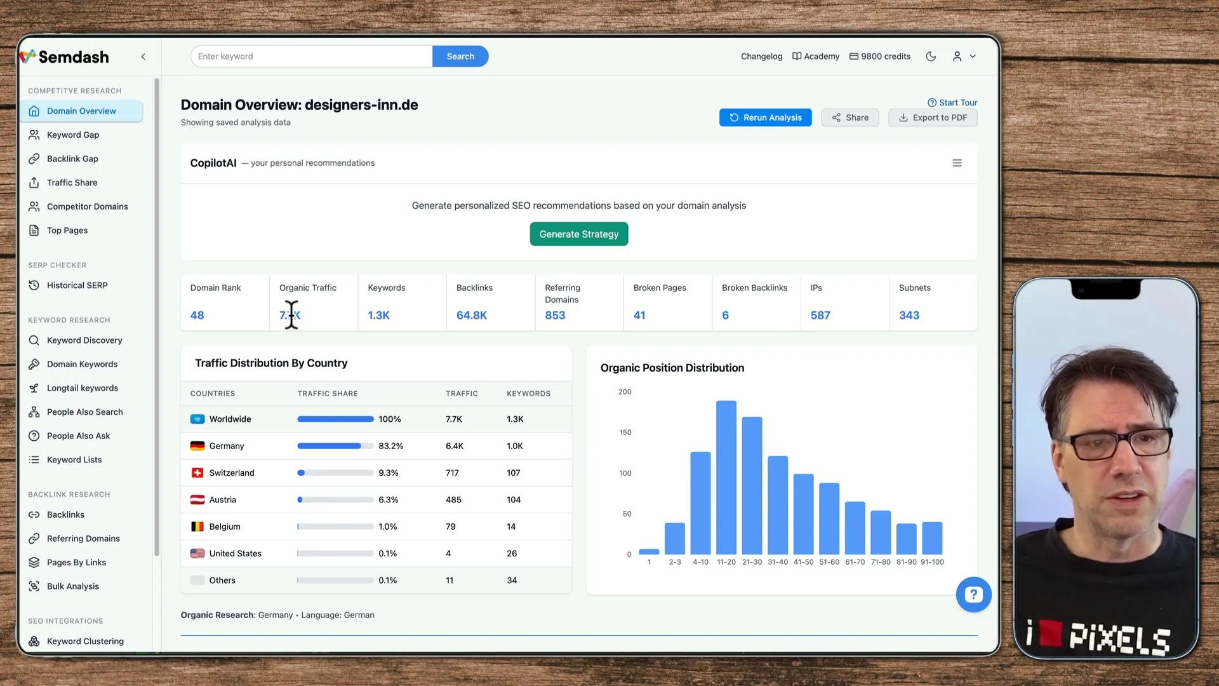Viewport: 1219px width, 686px height.
Task: Click the Start Tour link
Action: (952, 102)
